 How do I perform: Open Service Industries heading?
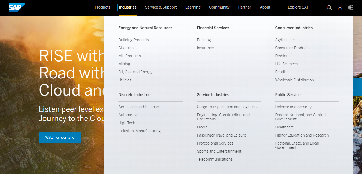coord(213,95)
